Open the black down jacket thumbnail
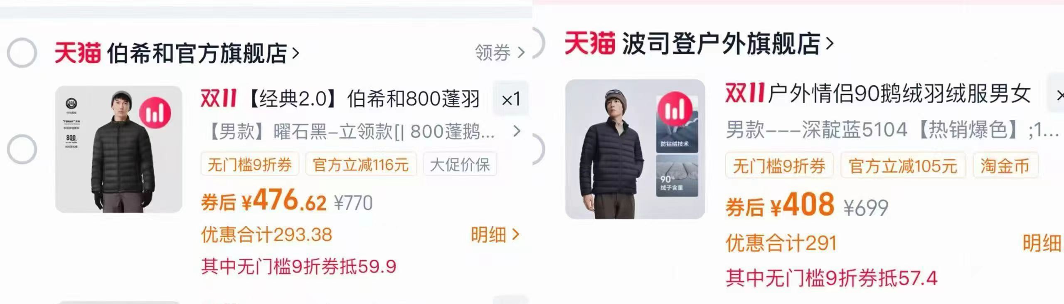 click(x=119, y=149)
